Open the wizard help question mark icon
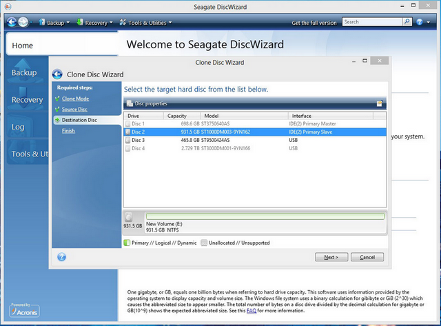The image size is (441, 326). (61, 257)
